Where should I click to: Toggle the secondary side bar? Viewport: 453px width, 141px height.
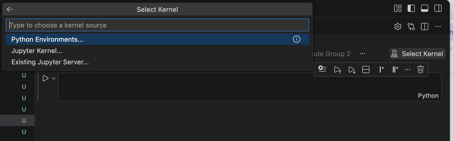(x=438, y=8)
